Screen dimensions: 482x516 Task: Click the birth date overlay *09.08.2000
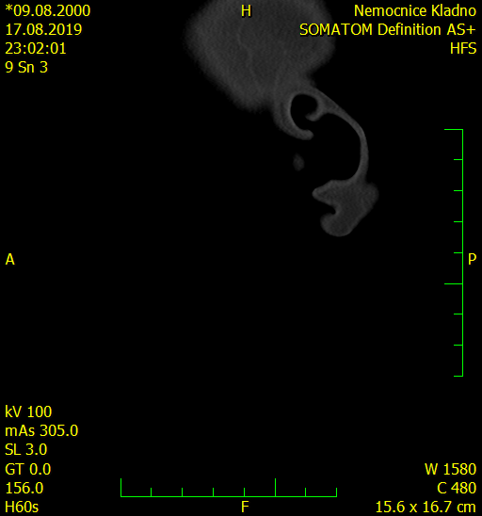coord(48,11)
